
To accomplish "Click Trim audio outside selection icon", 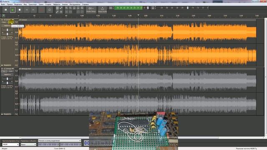I will point(66,12).
